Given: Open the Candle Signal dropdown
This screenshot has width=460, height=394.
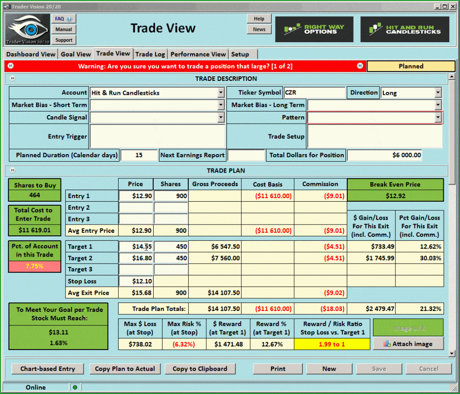Looking at the screenshot, I should pos(221,118).
